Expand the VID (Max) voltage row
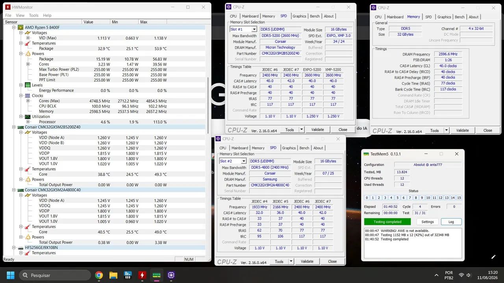The height and width of the screenshot is (283, 504). point(28,38)
